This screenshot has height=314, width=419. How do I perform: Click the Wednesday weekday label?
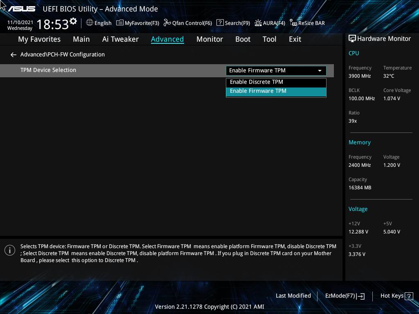[20, 28]
